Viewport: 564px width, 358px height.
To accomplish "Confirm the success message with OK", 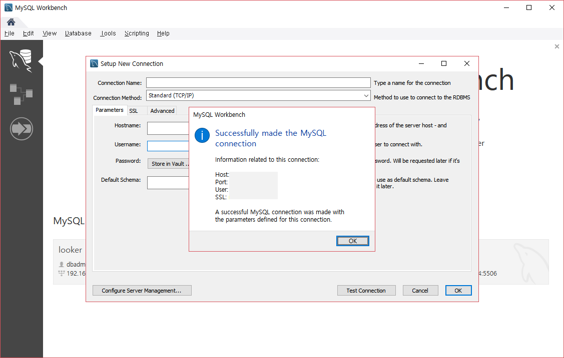I will click(352, 241).
